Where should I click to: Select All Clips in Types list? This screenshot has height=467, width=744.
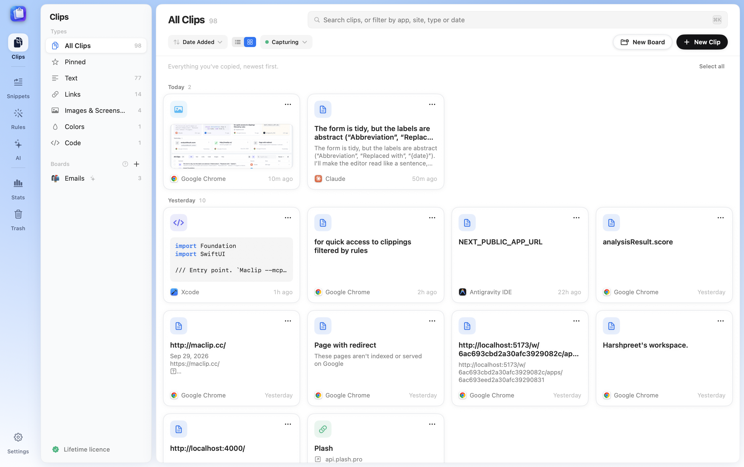(96, 46)
